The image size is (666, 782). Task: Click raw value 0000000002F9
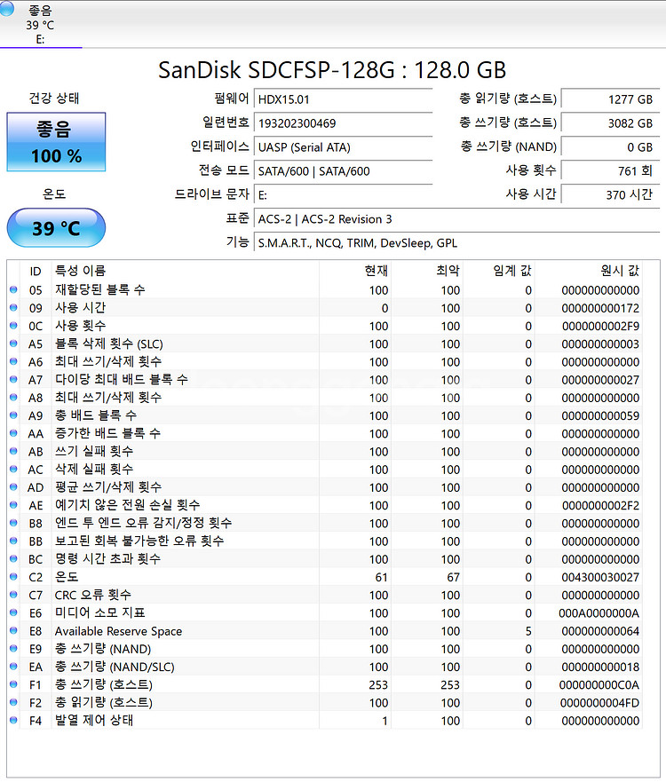point(600,326)
